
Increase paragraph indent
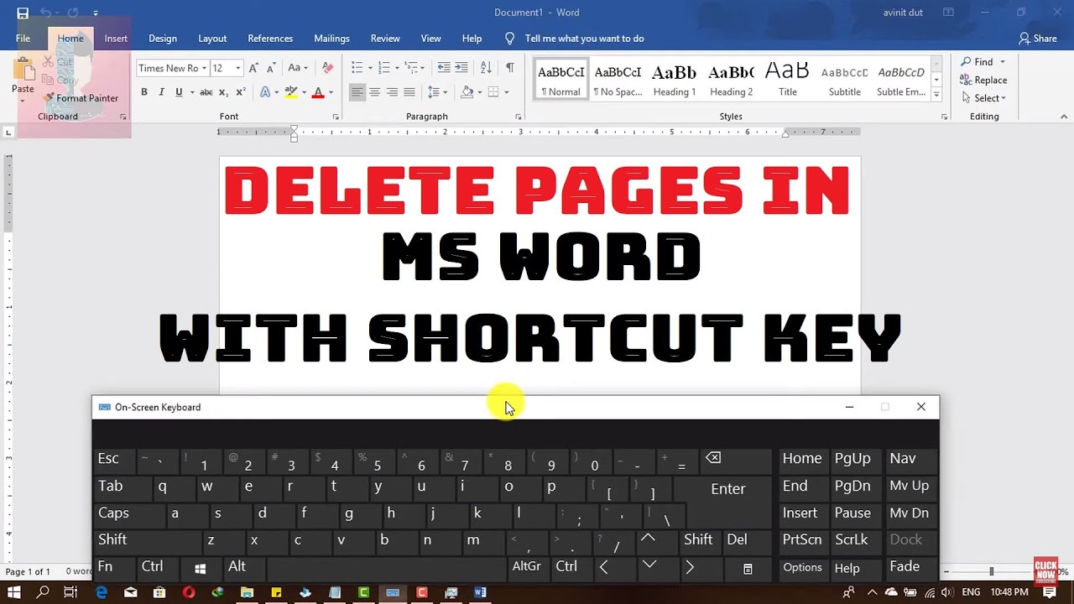461,68
